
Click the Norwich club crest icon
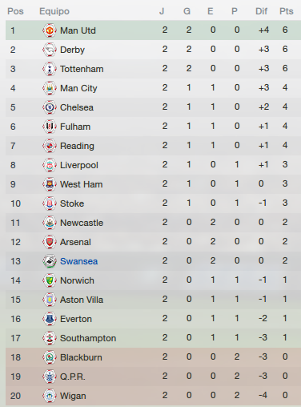pos(50,280)
